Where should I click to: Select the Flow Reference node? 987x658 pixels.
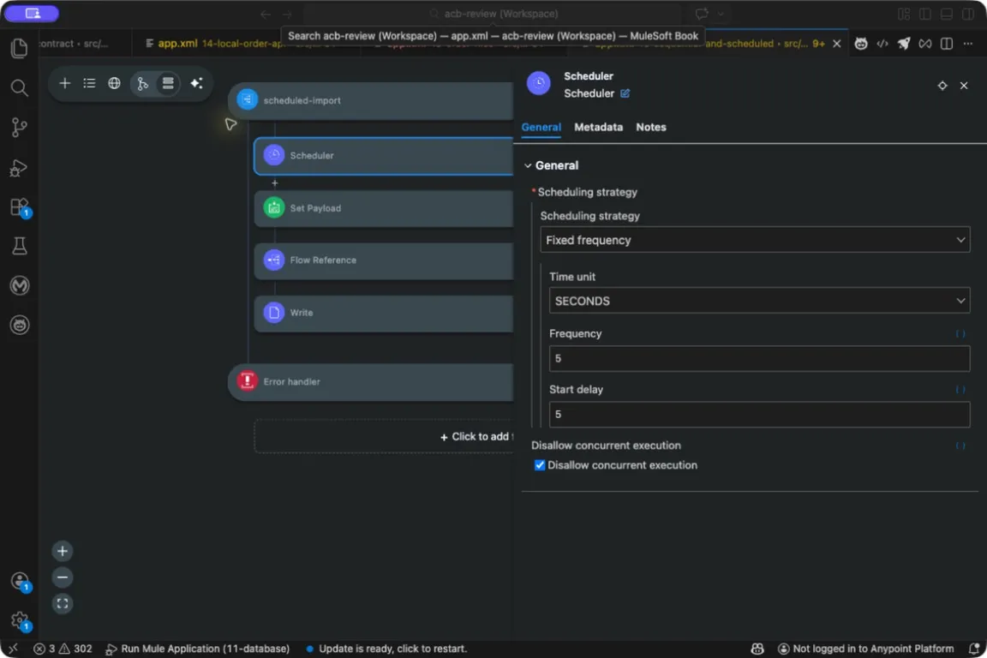(x=383, y=260)
